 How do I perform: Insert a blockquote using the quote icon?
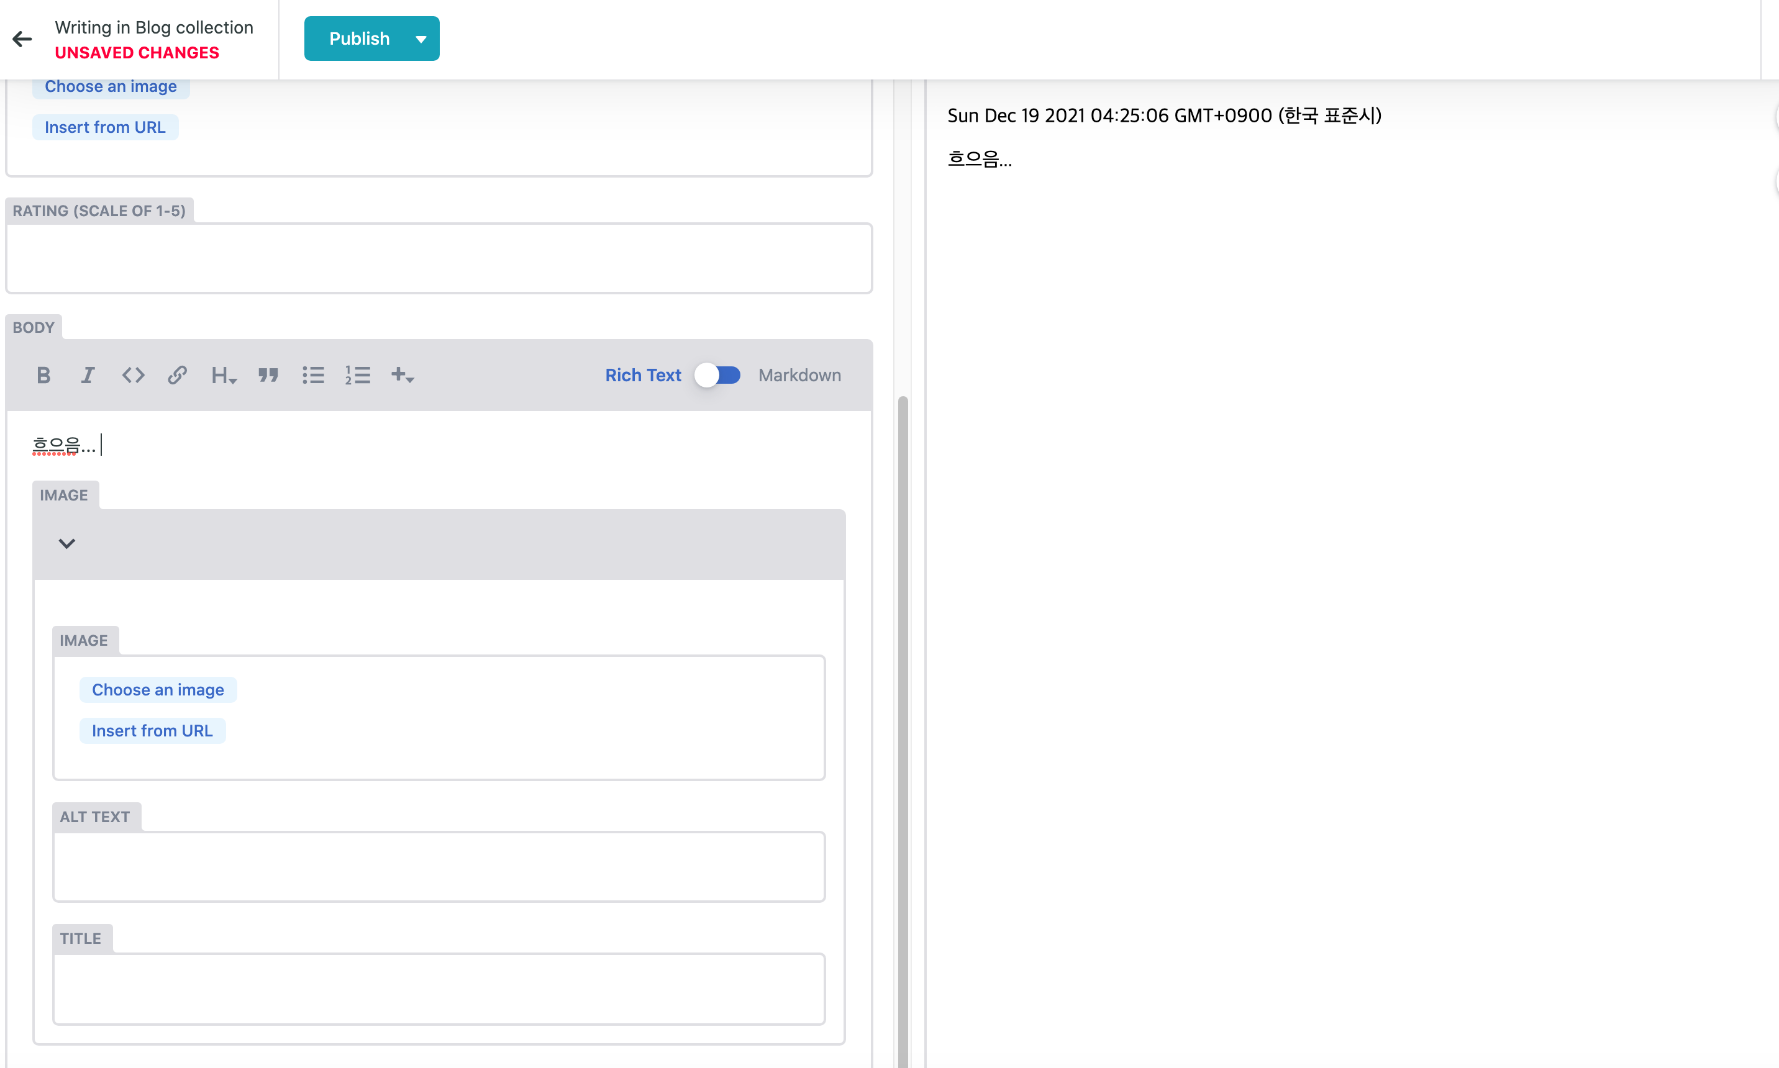point(268,375)
